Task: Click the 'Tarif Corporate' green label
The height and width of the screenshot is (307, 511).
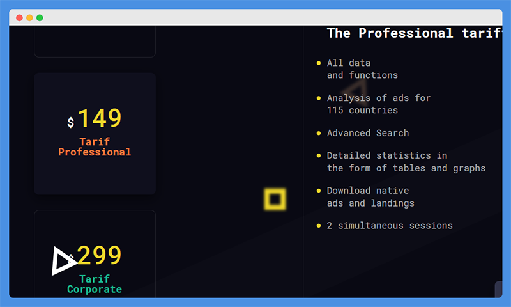Action: tap(95, 284)
